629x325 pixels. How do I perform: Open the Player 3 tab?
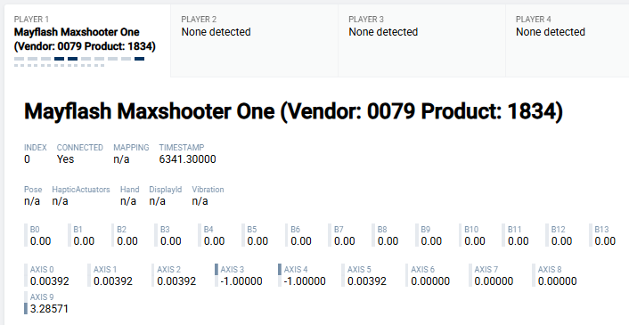click(x=421, y=40)
